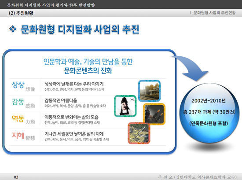Click the red-framed aerial palace thumbnail
This screenshot has width=242, height=180.
[x=139, y=133]
